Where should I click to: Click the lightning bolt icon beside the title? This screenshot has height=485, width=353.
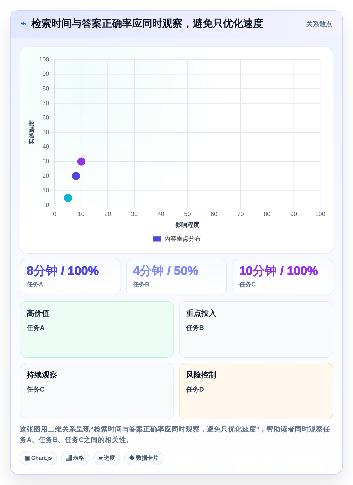(x=23, y=24)
